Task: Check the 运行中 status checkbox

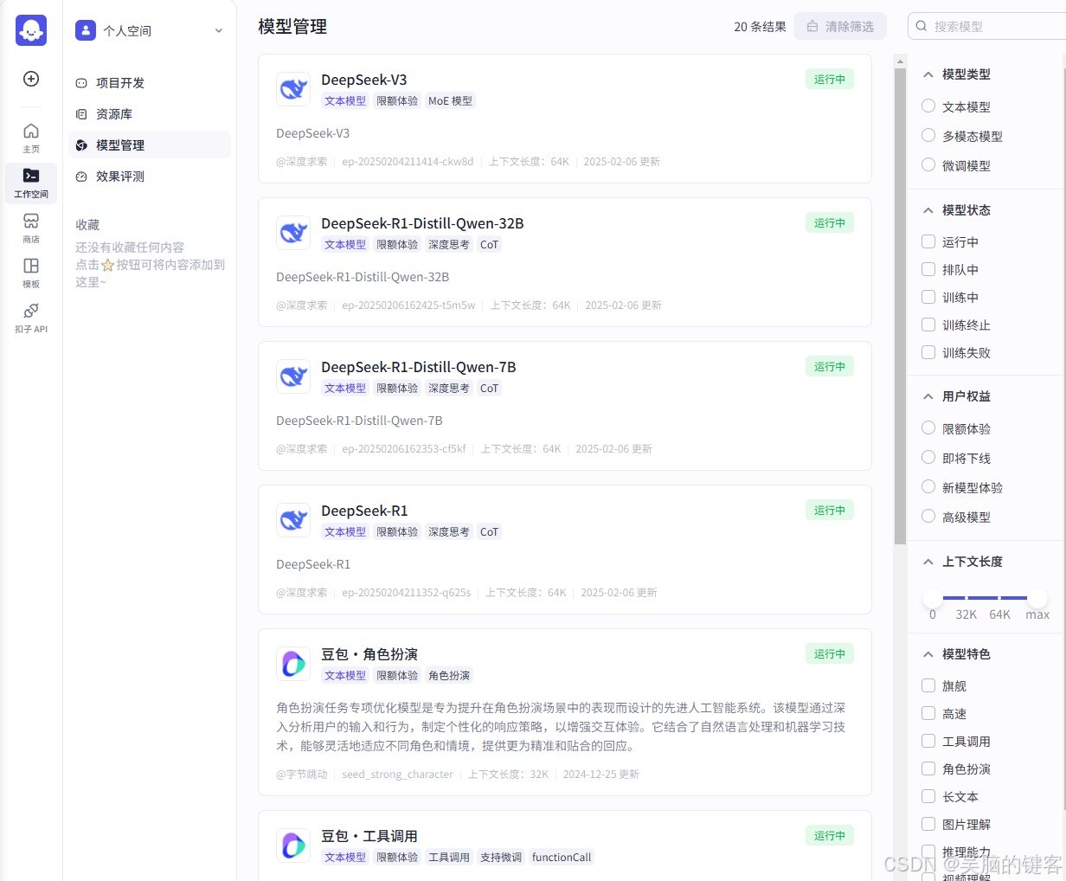Action: click(x=928, y=241)
